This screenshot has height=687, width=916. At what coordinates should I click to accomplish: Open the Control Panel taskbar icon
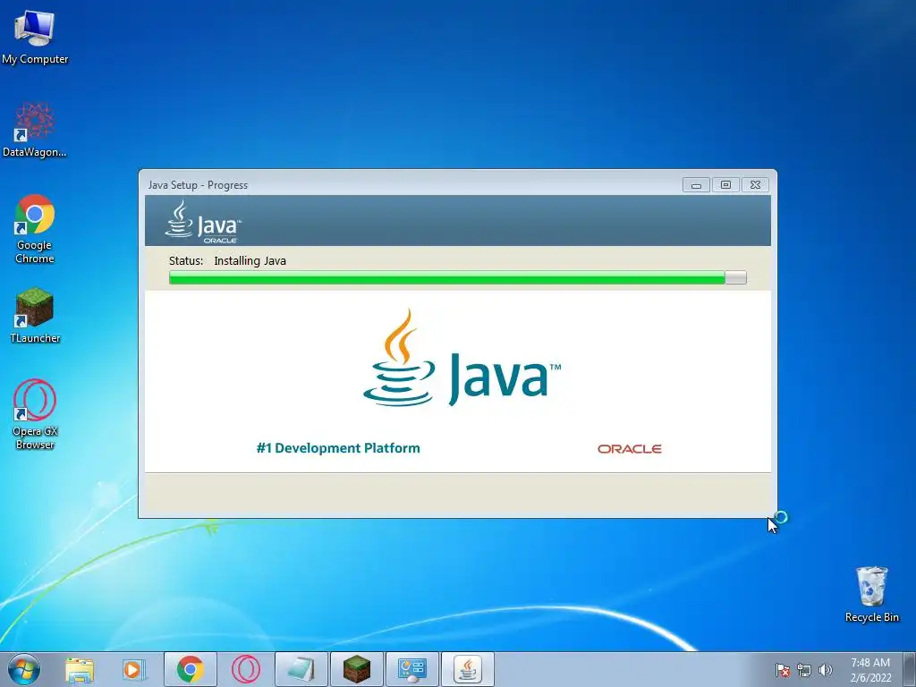[412, 669]
